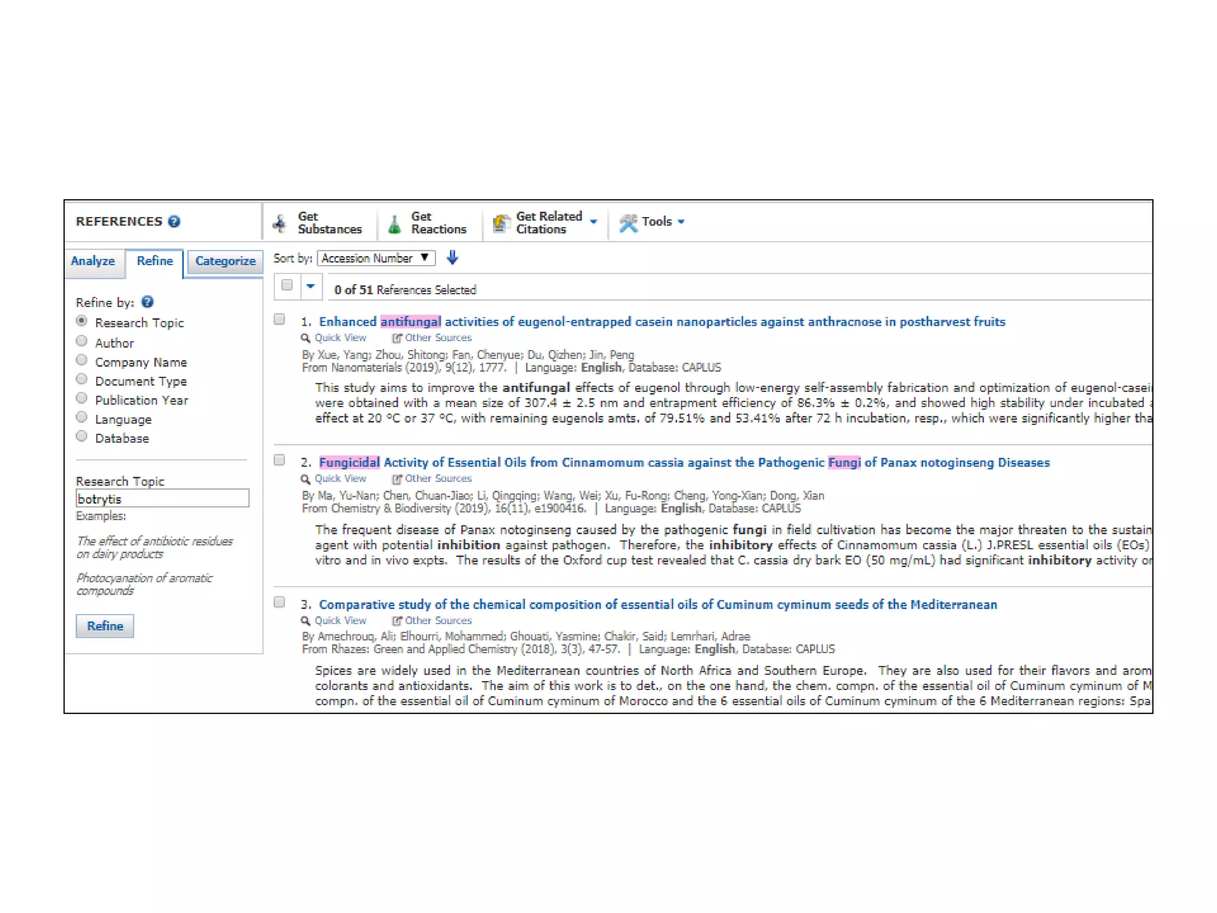
Task: Switch to the Analyze tab
Action: [x=93, y=261]
